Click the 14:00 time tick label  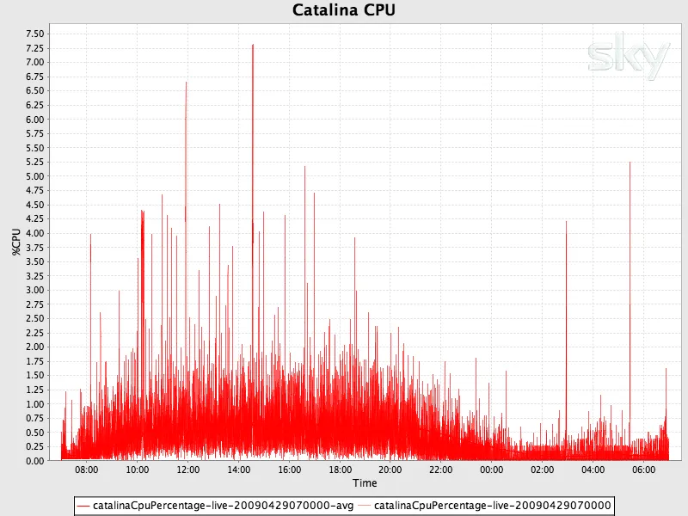tap(239, 470)
